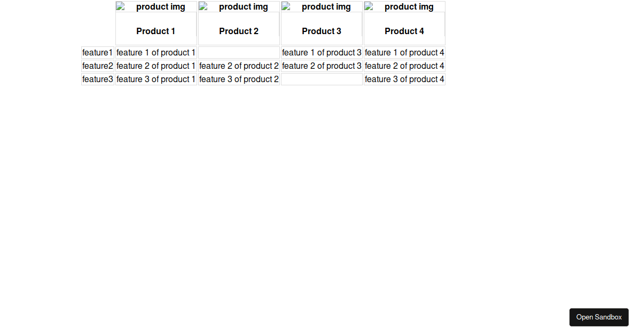Click the Open Sandbox button

599,317
